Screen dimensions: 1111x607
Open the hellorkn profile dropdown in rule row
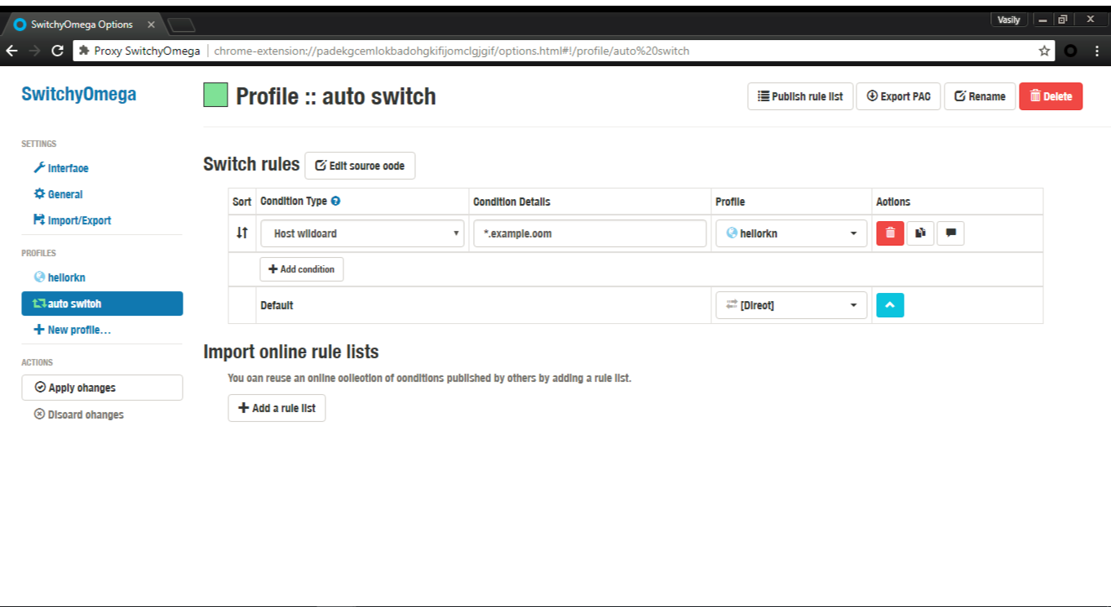[x=791, y=233]
